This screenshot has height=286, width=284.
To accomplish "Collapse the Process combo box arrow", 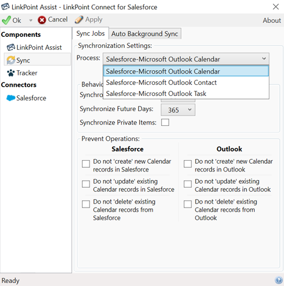I will tap(264, 58).
